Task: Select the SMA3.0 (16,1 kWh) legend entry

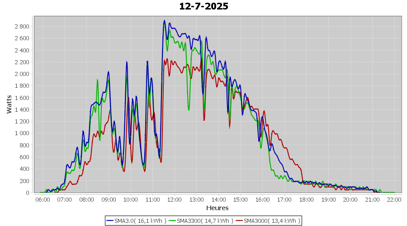Action: [136, 221]
